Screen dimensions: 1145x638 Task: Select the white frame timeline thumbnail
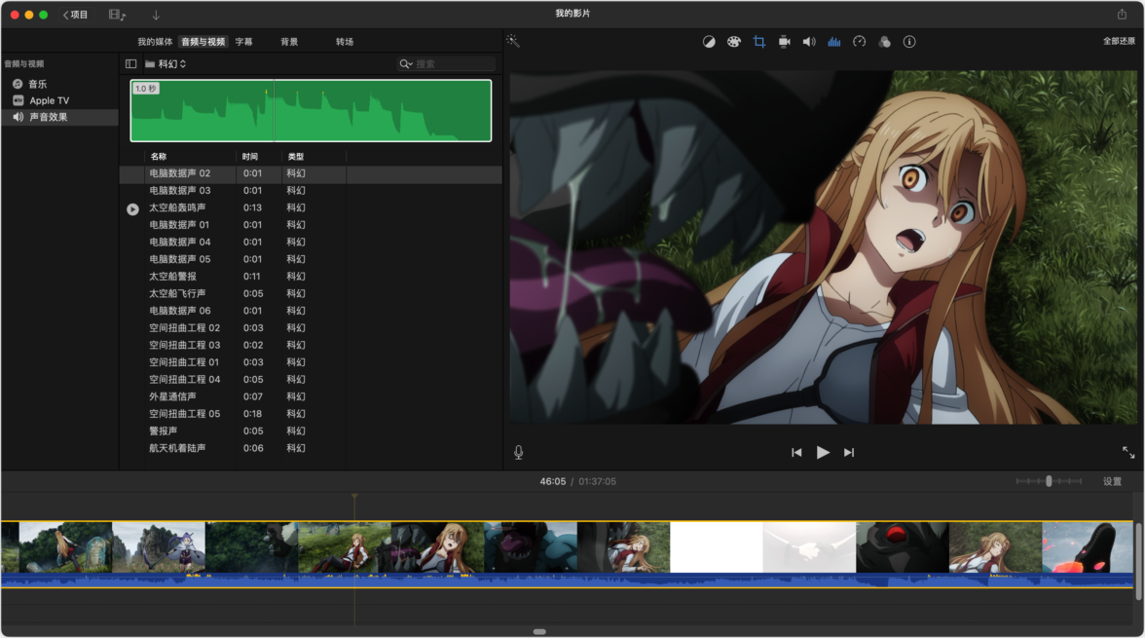point(717,547)
